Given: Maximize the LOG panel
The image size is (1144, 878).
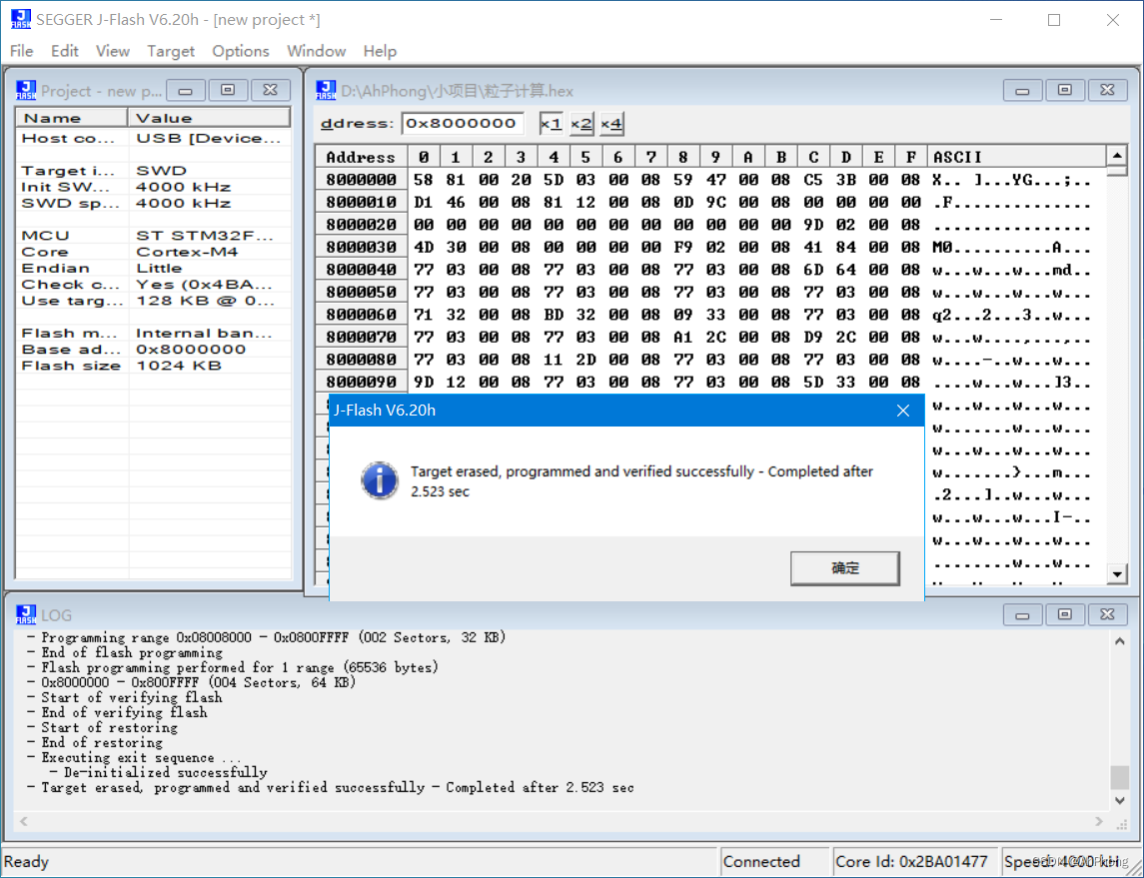Looking at the screenshot, I should 1064,614.
